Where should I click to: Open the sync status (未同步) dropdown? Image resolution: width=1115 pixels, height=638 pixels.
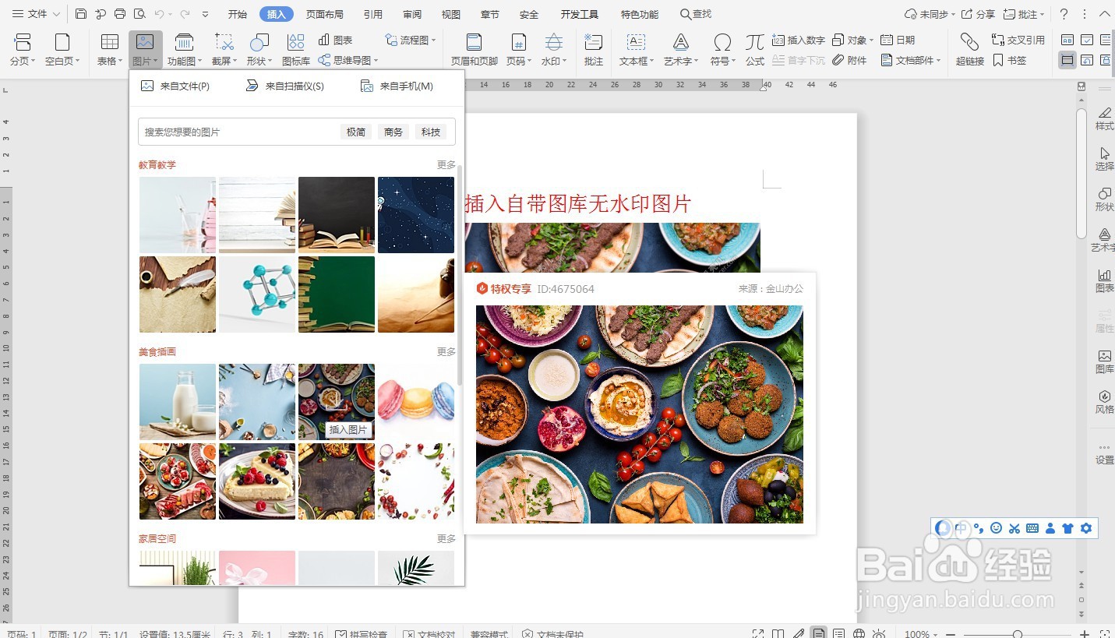[930, 14]
